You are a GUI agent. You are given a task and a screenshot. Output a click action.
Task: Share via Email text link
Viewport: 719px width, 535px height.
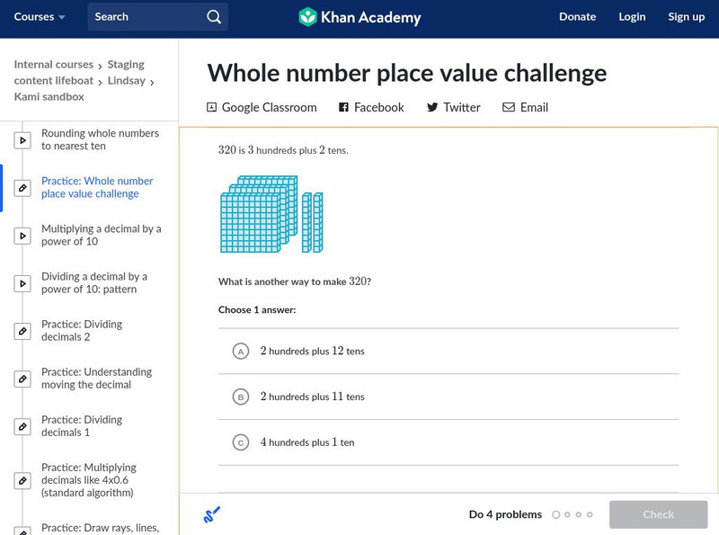534,107
